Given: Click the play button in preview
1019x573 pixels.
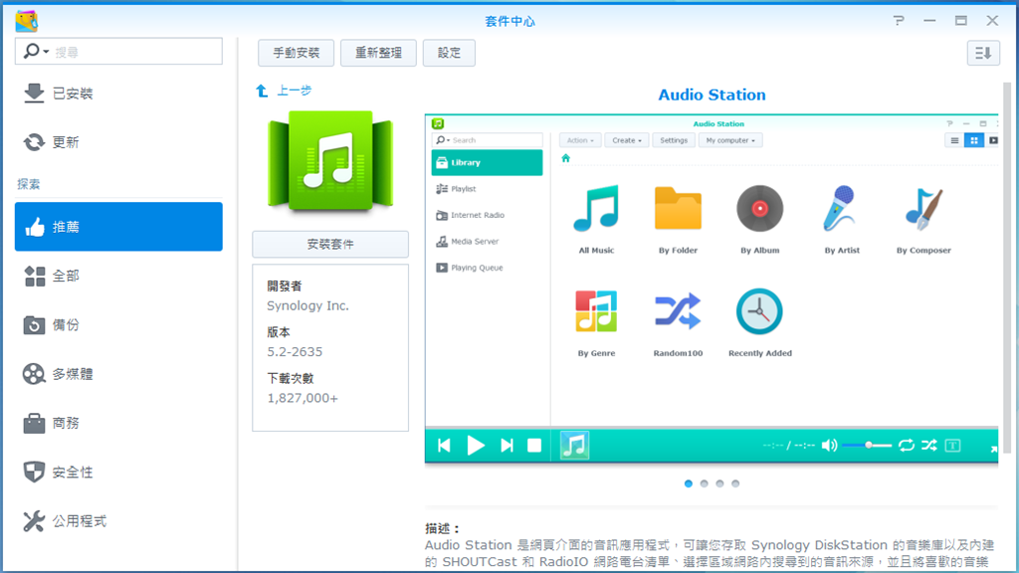Looking at the screenshot, I should pyautogui.click(x=476, y=446).
